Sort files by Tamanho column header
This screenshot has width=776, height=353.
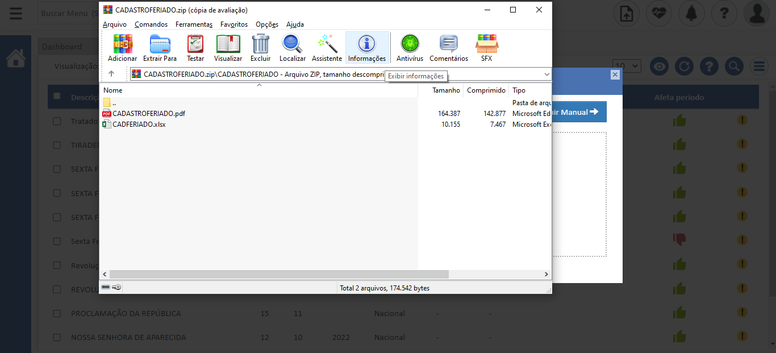pos(445,90)
